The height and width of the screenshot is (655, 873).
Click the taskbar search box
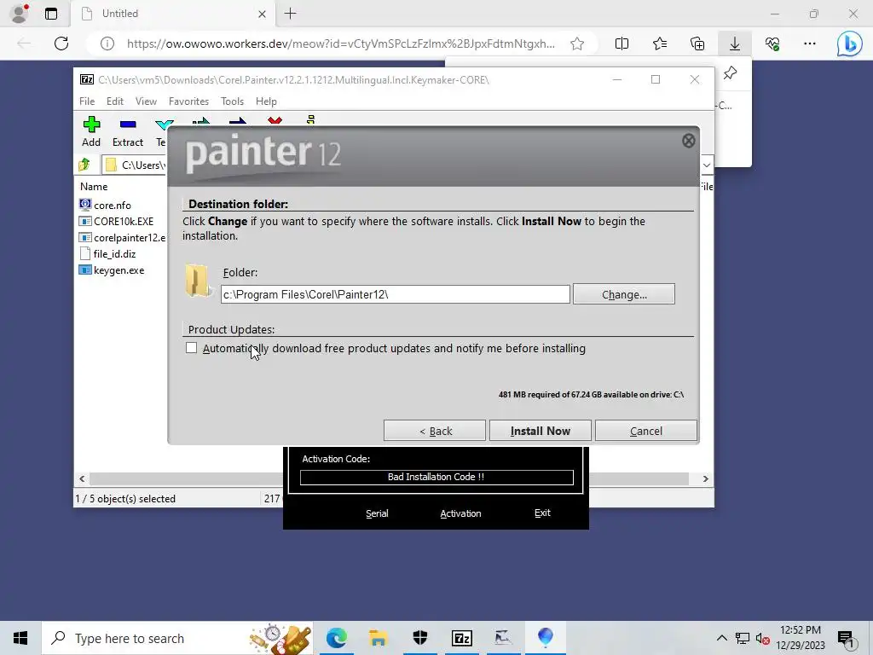click(x=177, y=638)
